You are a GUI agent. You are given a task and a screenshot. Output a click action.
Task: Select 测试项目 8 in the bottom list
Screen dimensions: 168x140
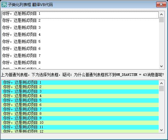pos(80,114)
